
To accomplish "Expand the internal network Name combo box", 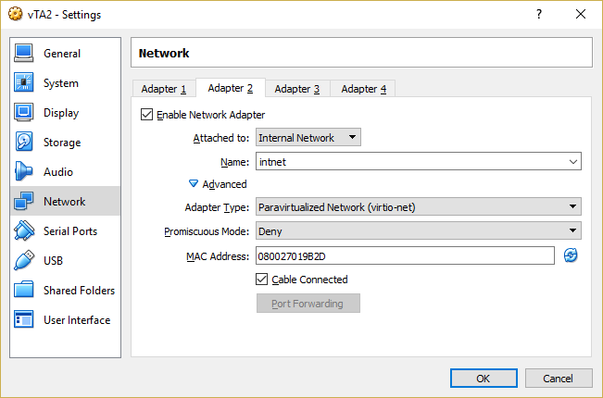I will 573,162.
